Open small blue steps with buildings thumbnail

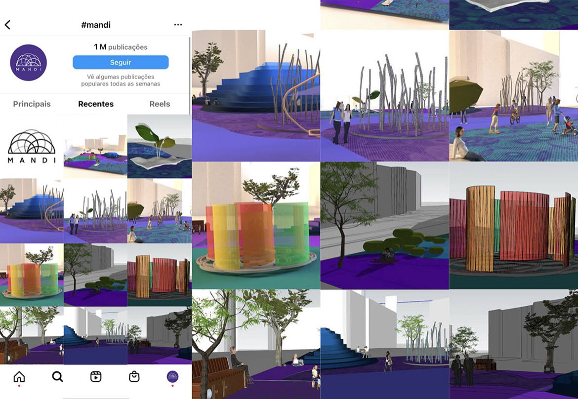coord(95,336)
